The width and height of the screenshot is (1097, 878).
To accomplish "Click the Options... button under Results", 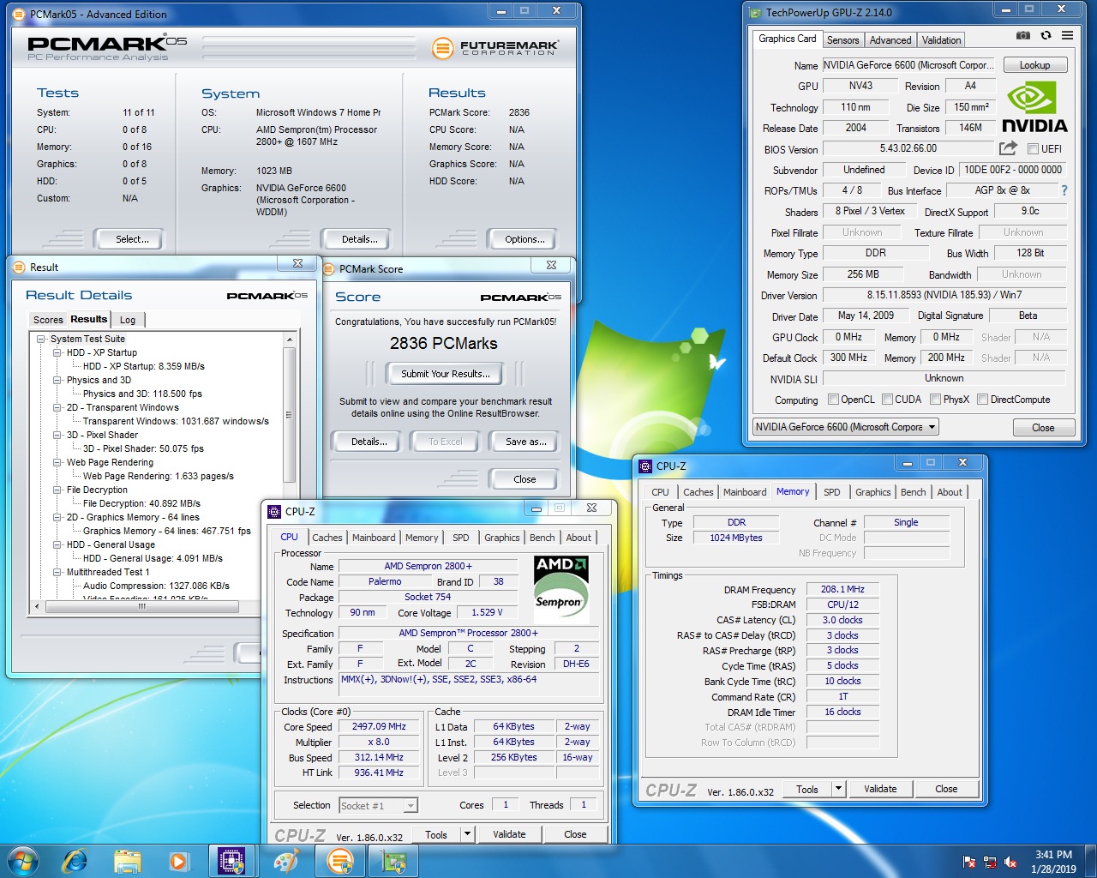I will [525, 239].
